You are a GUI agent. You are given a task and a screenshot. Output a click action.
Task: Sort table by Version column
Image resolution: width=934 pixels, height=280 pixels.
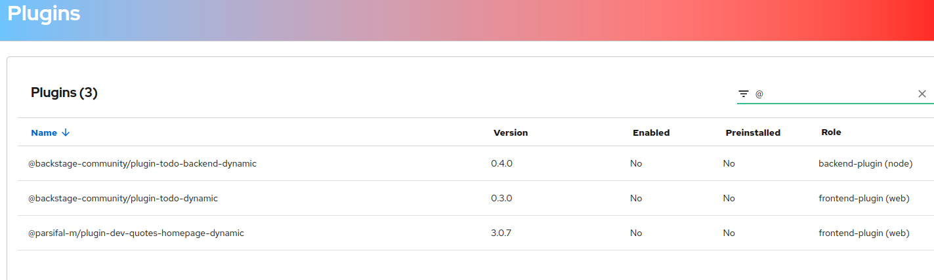click(x=510, y=132)
